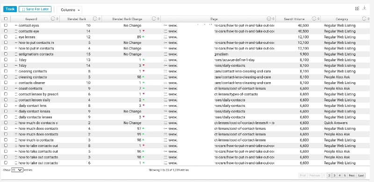Click list icon before 'daily contact lens' keyword
The image size is (374, 182).
(16, 105)
